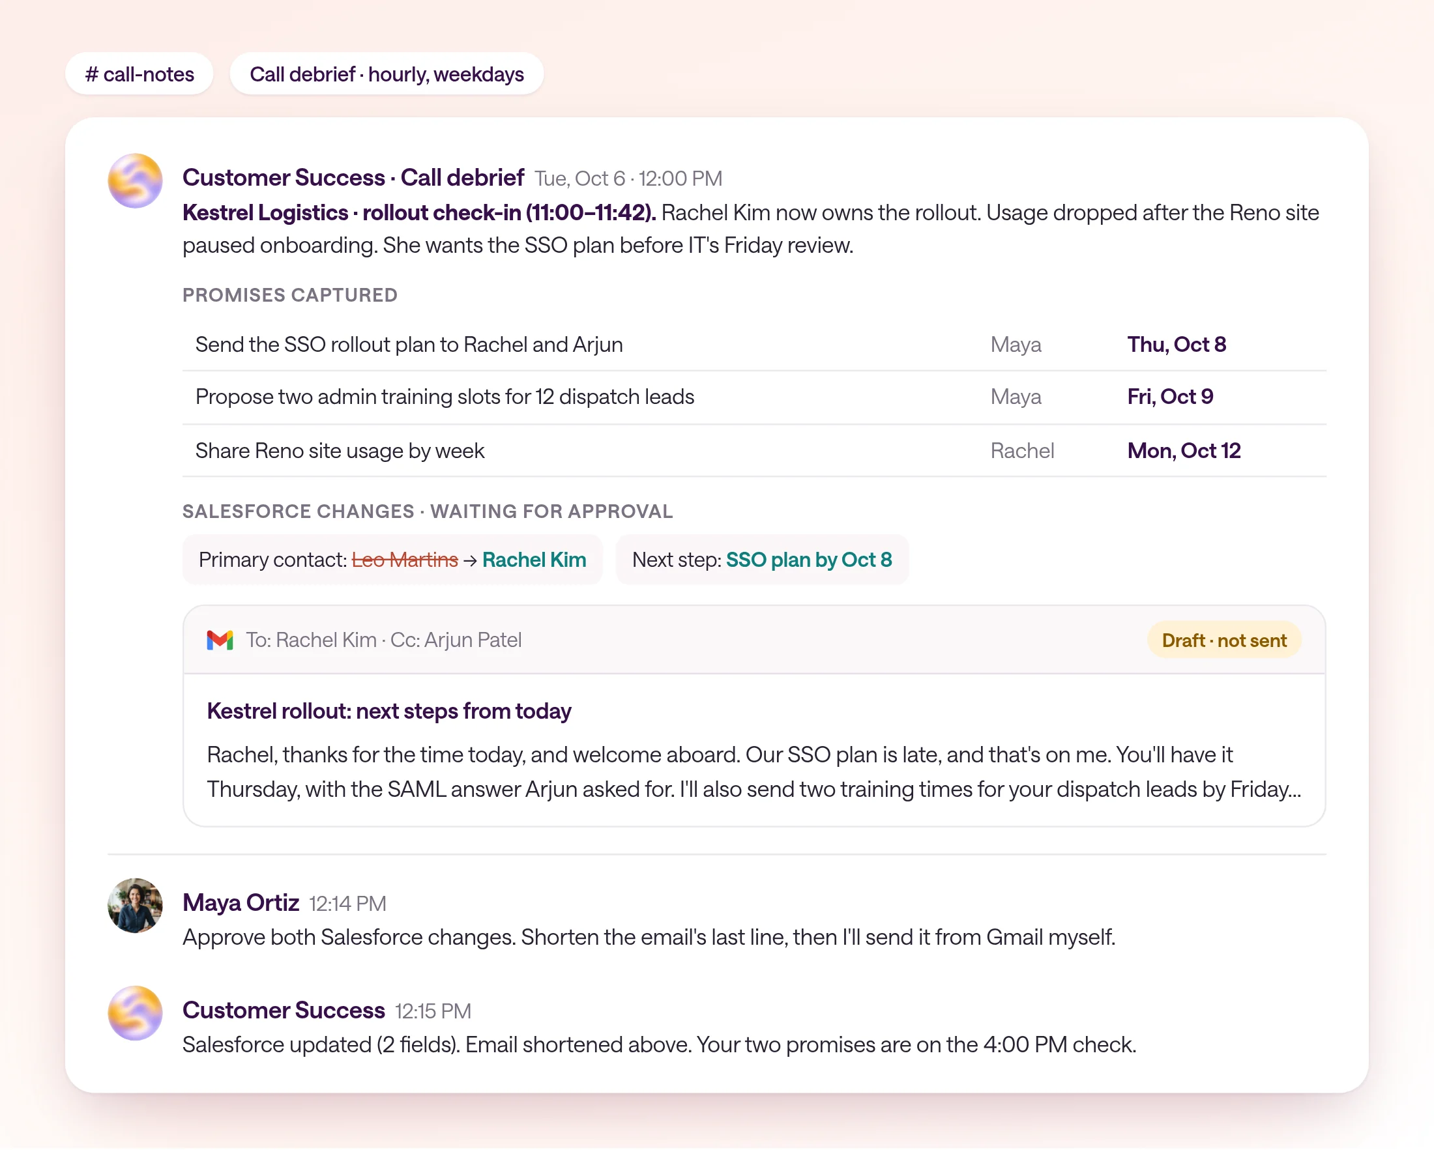Click the Draft · not sent badge
1434x1150 pixels.
point(1223,640)
